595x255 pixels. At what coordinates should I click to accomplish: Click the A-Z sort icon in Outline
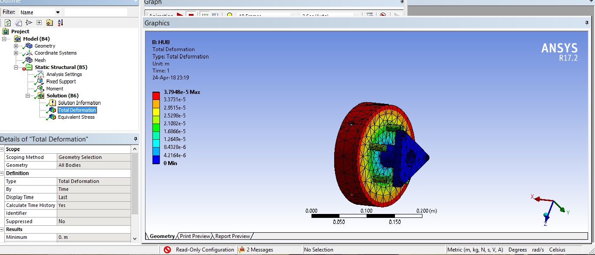(60, 23)
